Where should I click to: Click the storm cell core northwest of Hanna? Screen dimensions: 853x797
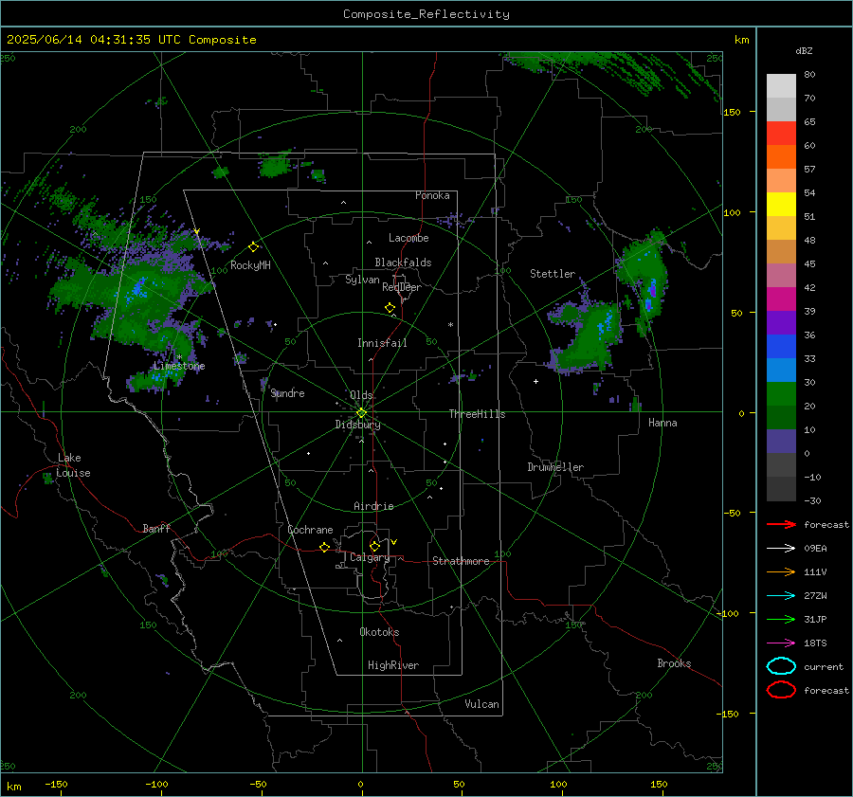(x=605, y=324)
